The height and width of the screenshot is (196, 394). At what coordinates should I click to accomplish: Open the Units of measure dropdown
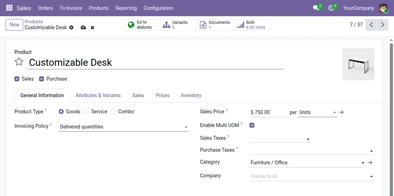click(x=334, y=113)
